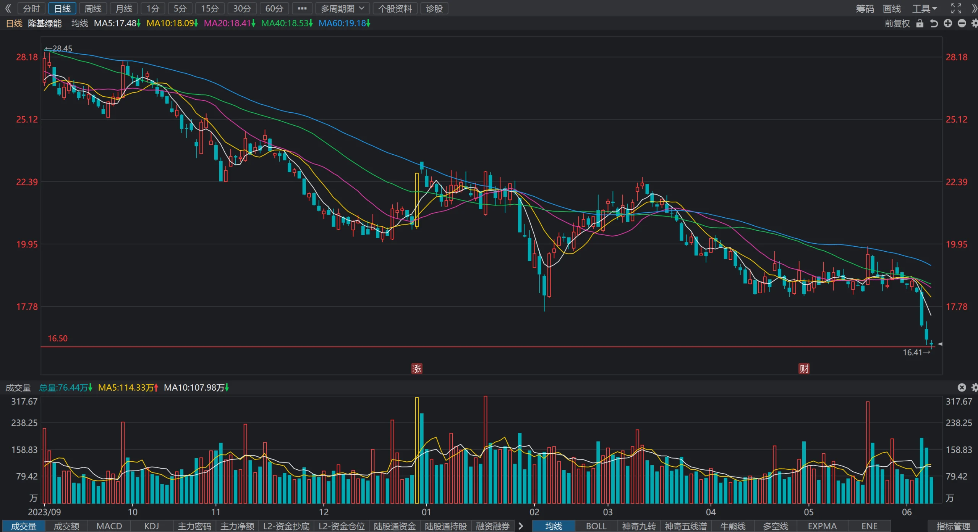Select 主力密码 indicator tab
The width and height of the screenshot is (978, 532).
(x=194, y=526)
